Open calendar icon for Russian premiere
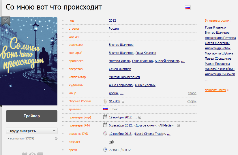The image size is (238, 155). point(105,125)
